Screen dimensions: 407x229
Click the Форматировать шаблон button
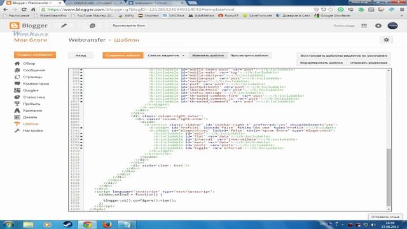[x=321, y=63]
